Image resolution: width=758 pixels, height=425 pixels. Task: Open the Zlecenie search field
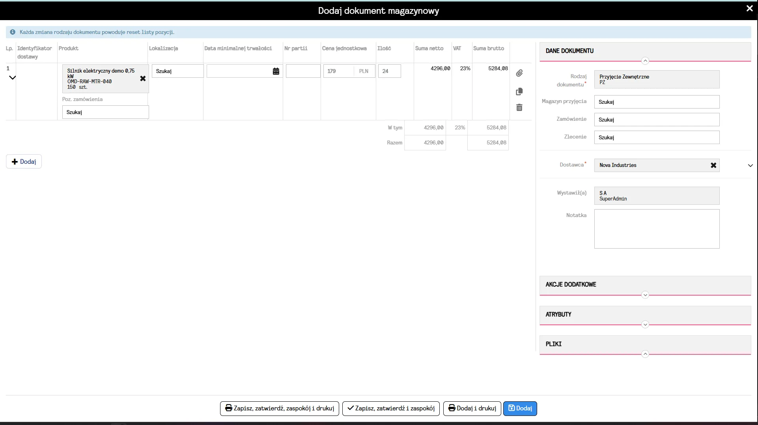tap(657, 137)
